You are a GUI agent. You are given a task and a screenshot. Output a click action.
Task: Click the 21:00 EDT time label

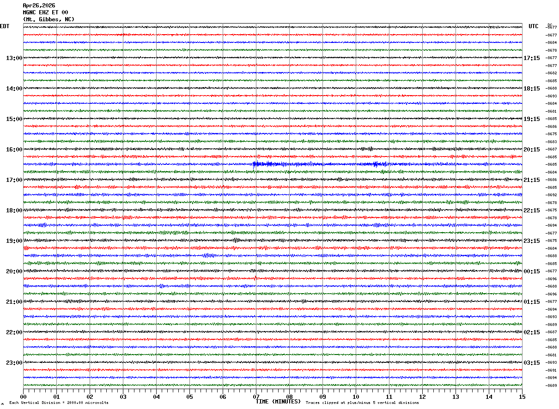click(14, 302)
